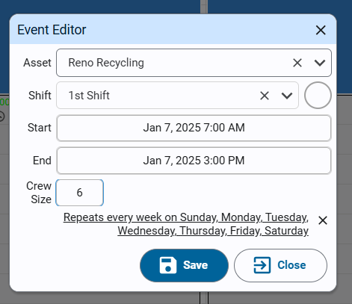Select the Reno Recycling text in Asset box
This screenshot has height=304, width=352.
106,63
